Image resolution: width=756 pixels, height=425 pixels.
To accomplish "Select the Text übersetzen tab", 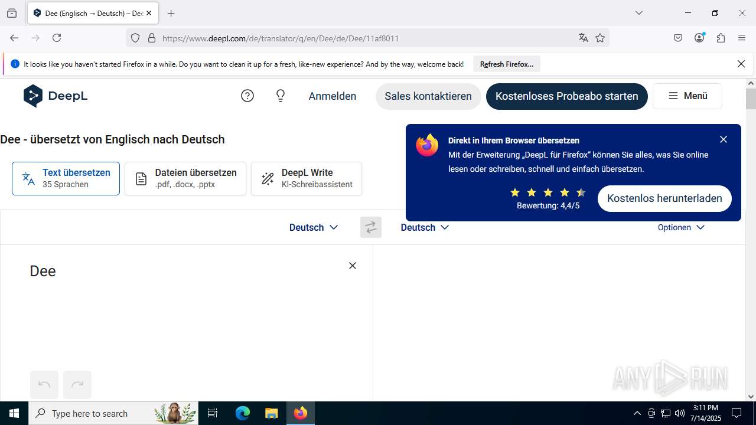I will tap(66, 178).
